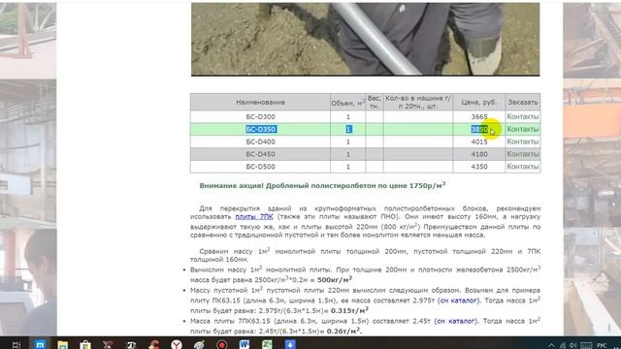
Task: Show hidden system tray icons
Action: (x=552, y=346)
